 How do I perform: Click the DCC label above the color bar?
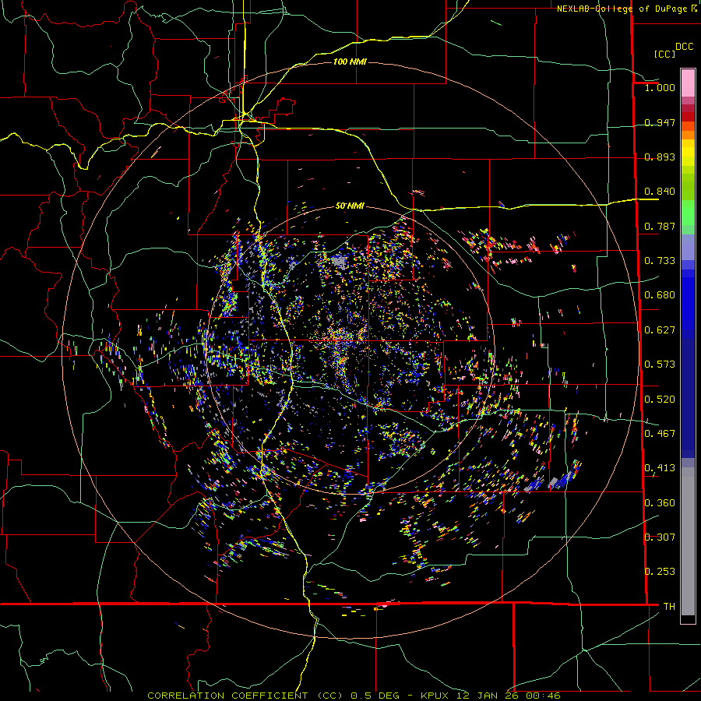point(684,47)
